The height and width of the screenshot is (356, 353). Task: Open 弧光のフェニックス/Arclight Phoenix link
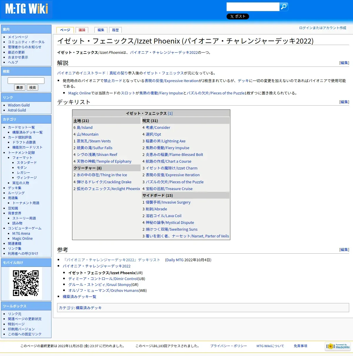[x=109, y=189]
